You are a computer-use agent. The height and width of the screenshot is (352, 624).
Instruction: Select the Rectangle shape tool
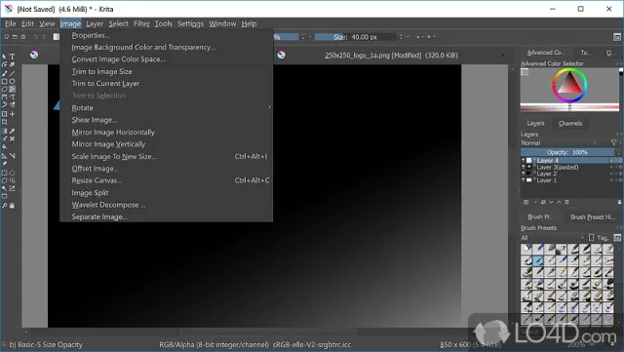(4, 81)
